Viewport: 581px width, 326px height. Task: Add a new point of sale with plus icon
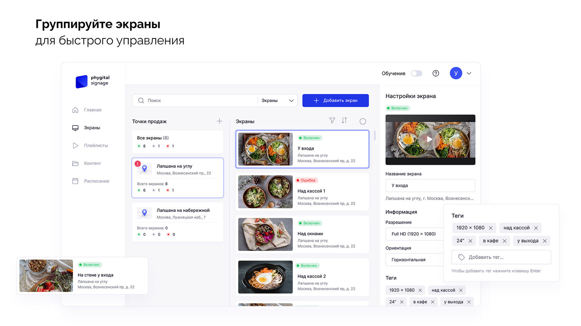click(x=219, y=121)
